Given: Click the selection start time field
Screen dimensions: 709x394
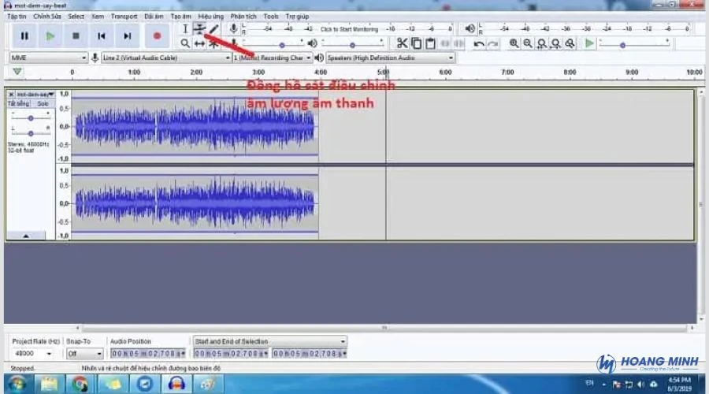Looking at the screenshot, I should pos(231,353).
